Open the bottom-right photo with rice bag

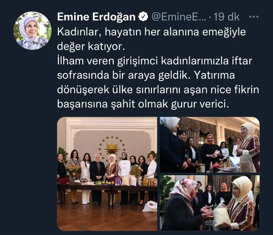[210, 203]
